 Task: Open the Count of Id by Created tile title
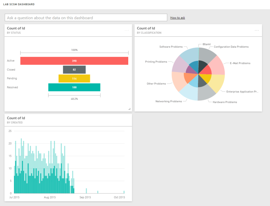tap(16, 118)
